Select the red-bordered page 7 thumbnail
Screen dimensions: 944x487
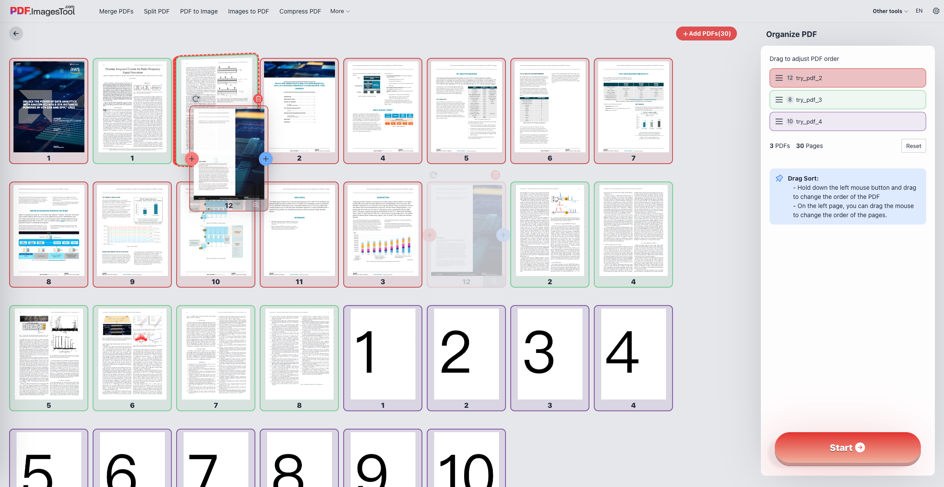[633, 111]
